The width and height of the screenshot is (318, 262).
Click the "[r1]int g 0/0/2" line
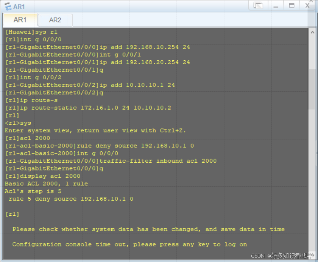[x=33, y=77]
